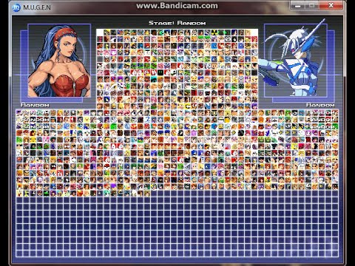Click the white armored player two portrait
This screenshot has height=266, width=355.
pos(296,59)
